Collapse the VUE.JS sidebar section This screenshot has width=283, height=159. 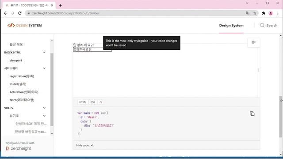tap(44, 108)
